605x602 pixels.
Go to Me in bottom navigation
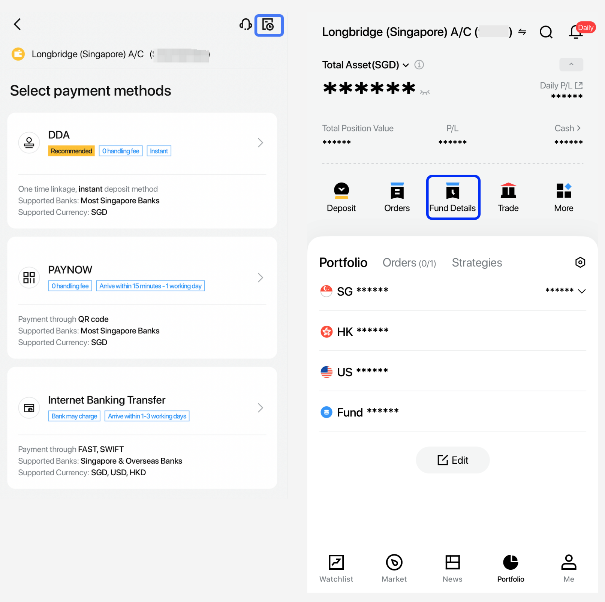[569, 568]
